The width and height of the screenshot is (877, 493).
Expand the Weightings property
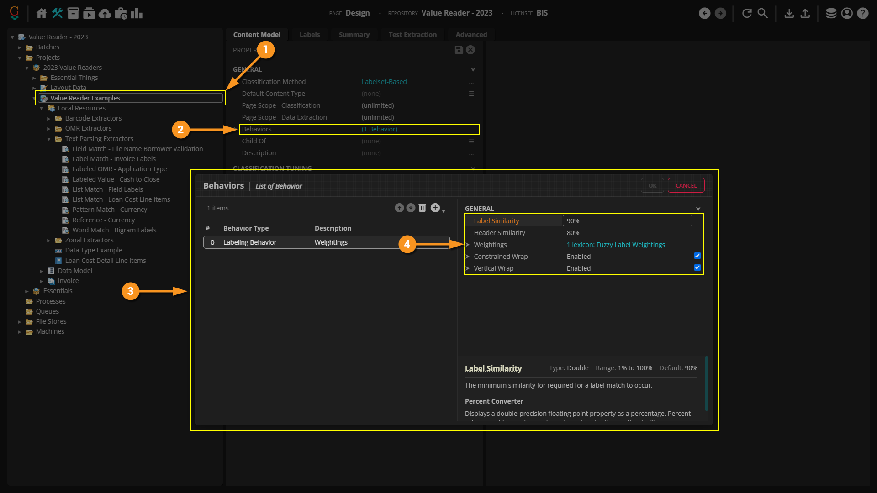pos(468,245)
